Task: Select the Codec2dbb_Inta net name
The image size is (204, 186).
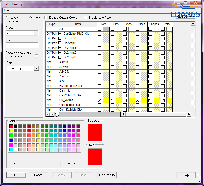Action: click(69, 105)
